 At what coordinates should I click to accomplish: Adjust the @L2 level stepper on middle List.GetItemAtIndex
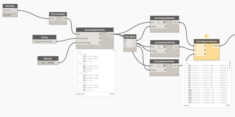164,47
